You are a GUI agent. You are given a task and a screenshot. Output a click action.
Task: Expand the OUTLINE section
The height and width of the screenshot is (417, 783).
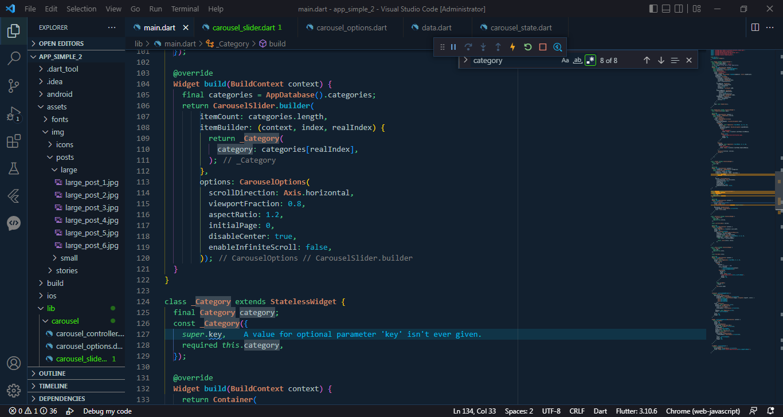click(x=76, y=373)
